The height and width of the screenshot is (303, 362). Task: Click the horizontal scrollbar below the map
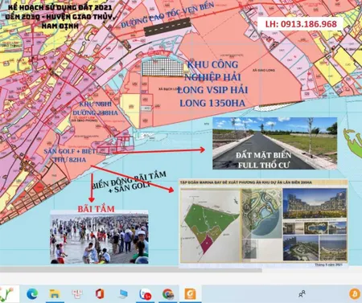[131, 270]
